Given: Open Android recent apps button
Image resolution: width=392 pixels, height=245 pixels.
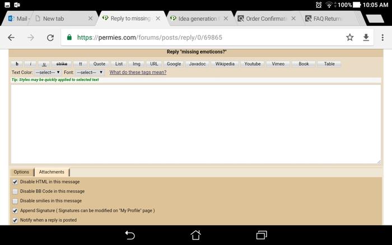Looking at the screenshot, I should tap(261, 235).
